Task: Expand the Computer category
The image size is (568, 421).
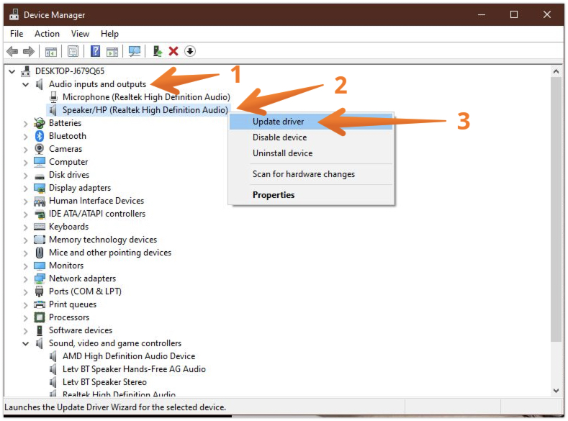Action: pyautogui.click(x=25, y=163)
